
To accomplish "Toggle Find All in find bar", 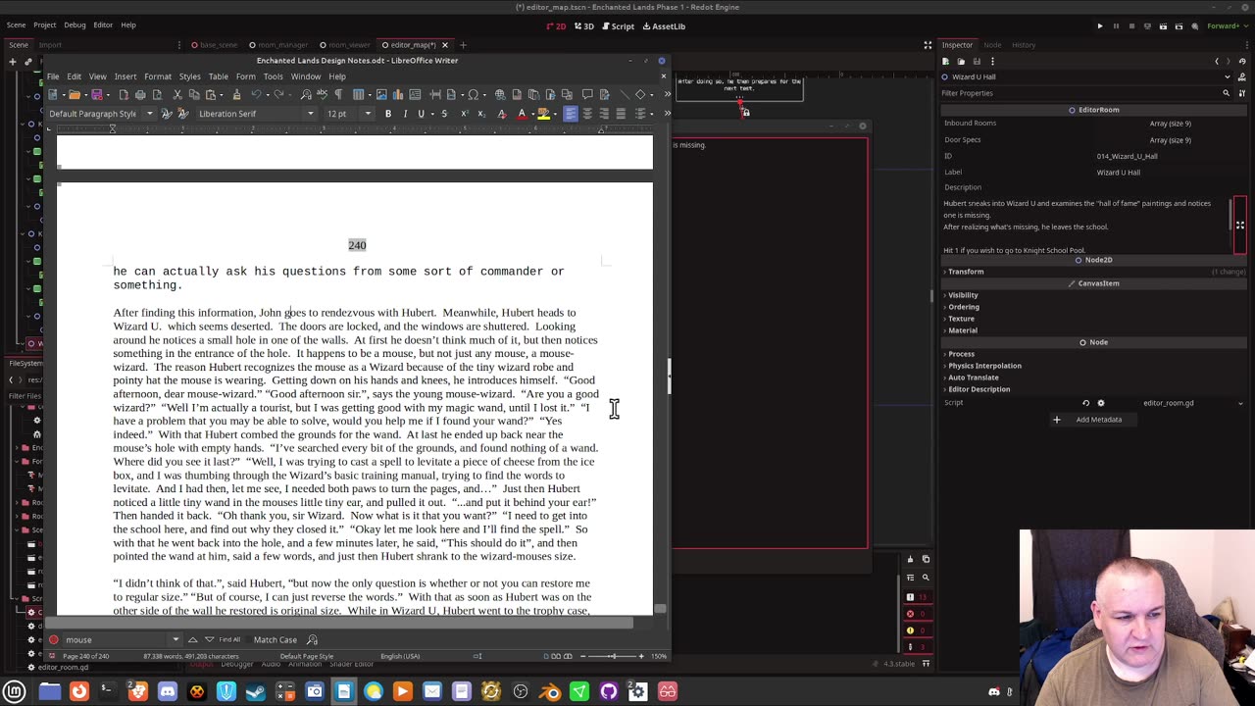I will point(229,639).
